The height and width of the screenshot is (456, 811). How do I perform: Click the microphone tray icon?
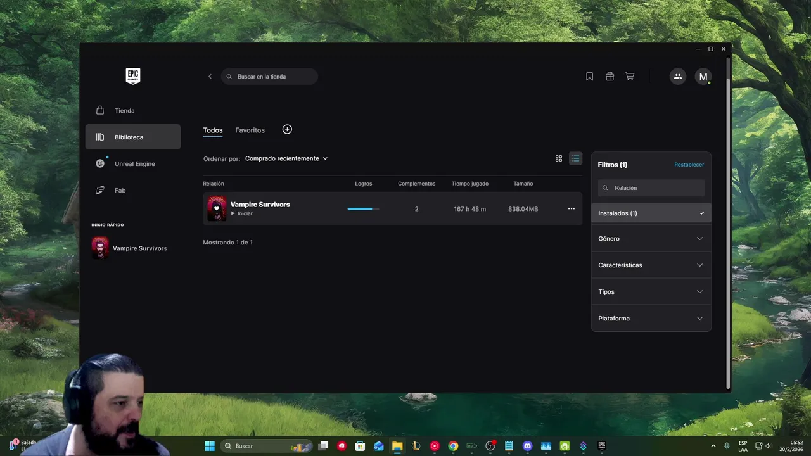(x=727, y=446)
